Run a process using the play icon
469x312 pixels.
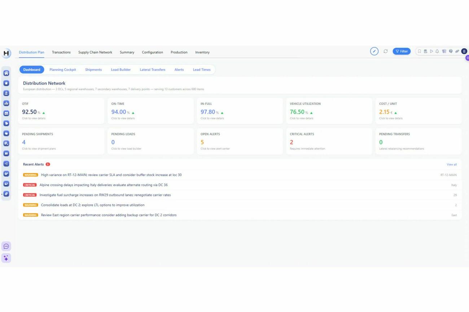pyautogui.click(x=431, y=51)
